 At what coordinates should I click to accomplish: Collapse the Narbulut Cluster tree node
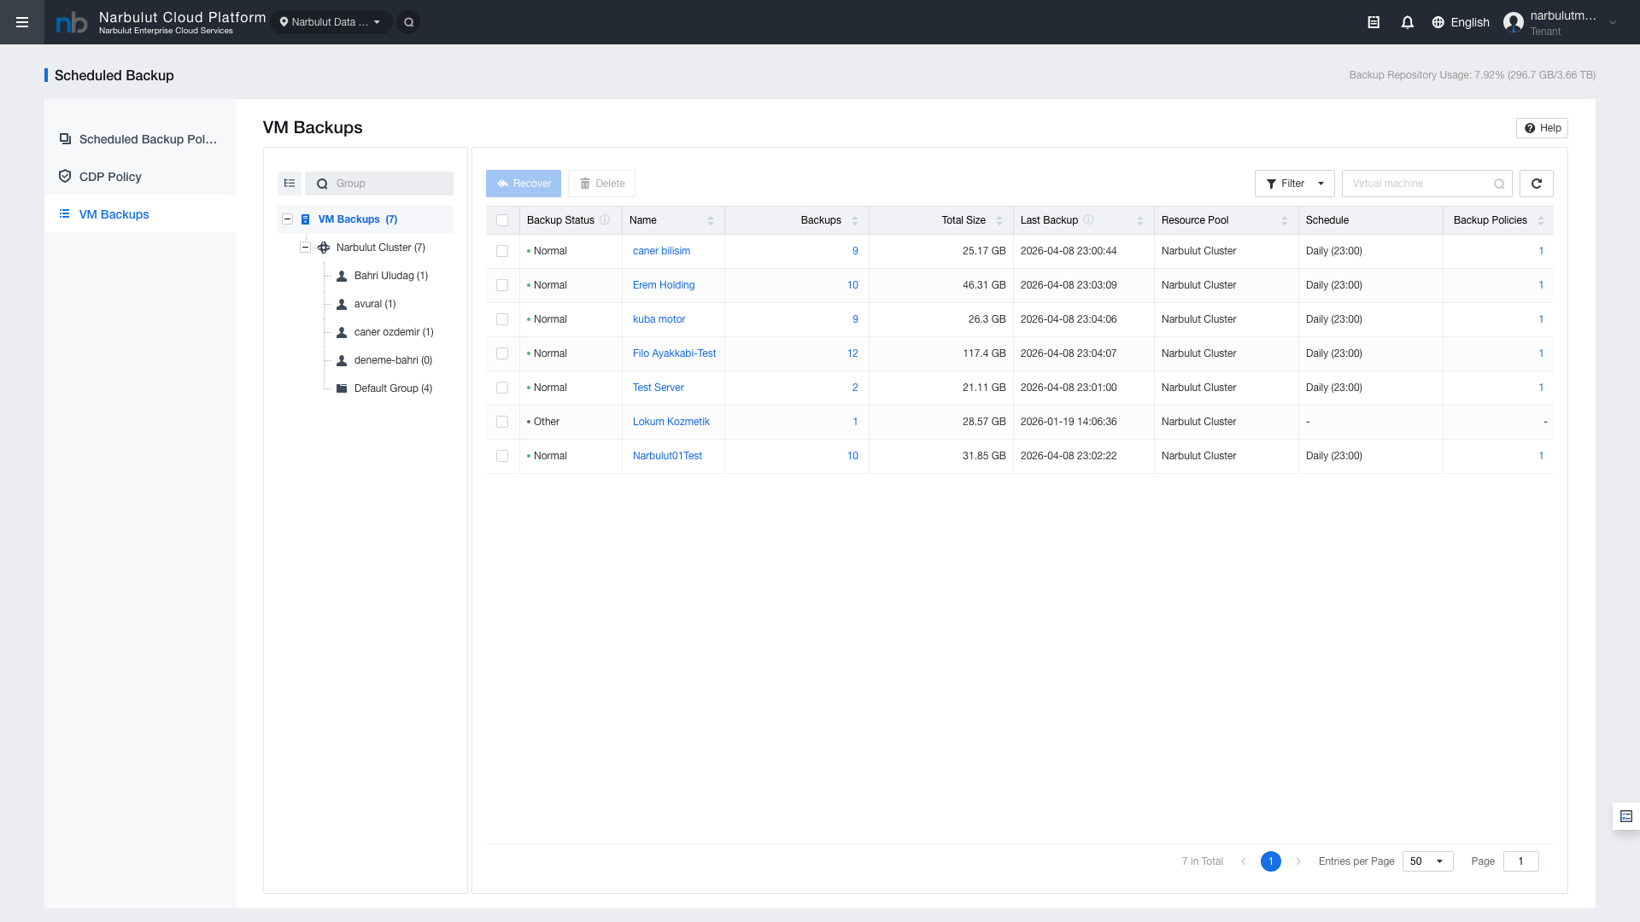(x=305, y=248)
